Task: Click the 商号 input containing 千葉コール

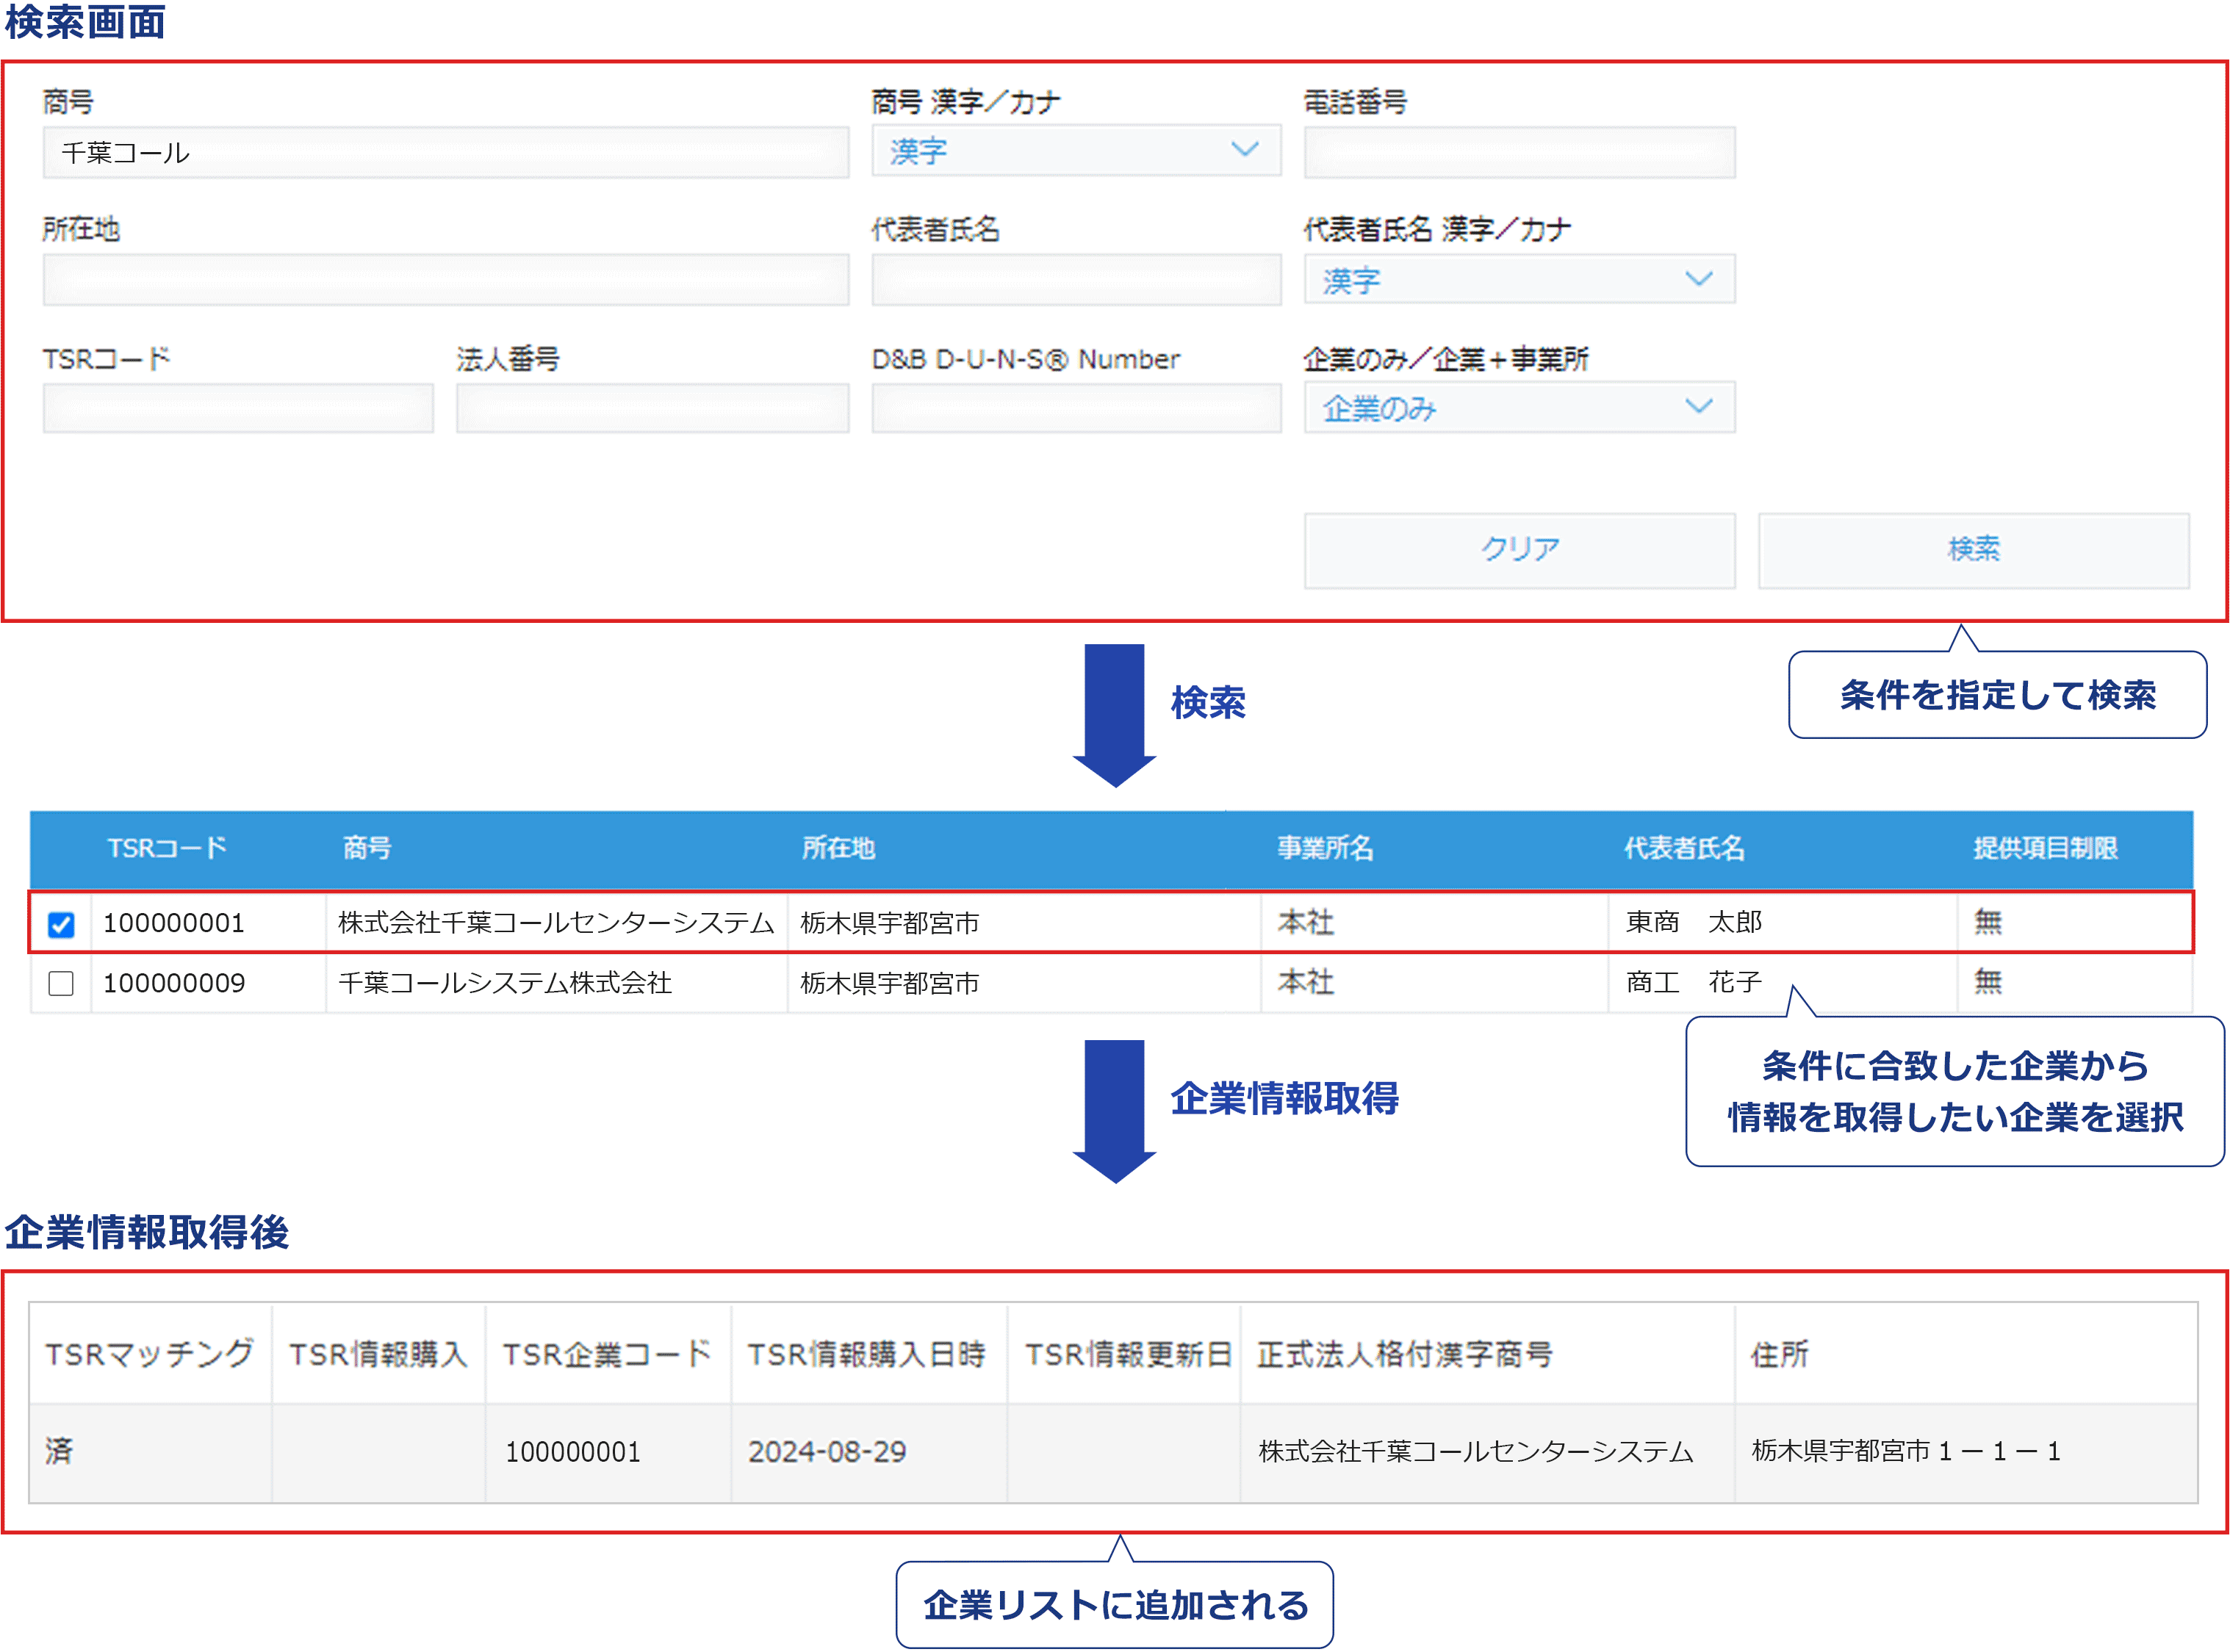Action: (446, 152)
